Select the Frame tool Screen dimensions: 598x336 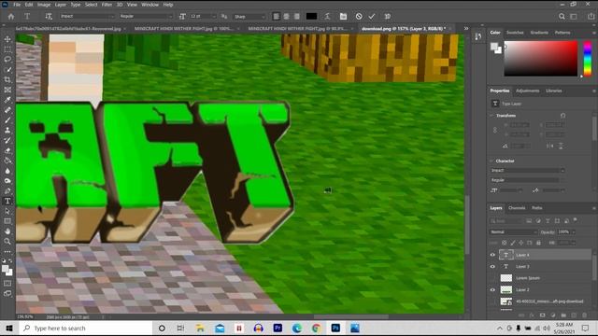coord(7,90)
